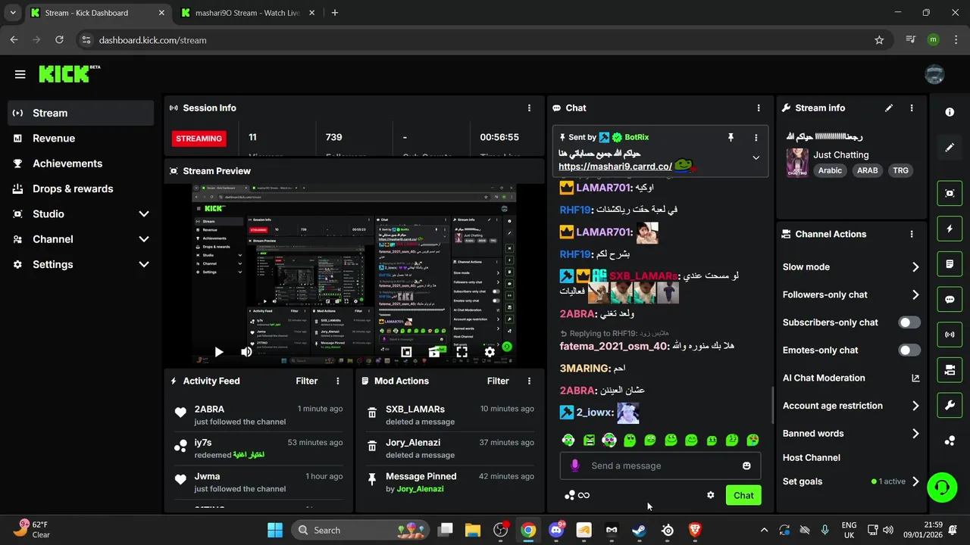Open Mod Actions three-dot menu

pyautogui.click(x=529, y=381)
